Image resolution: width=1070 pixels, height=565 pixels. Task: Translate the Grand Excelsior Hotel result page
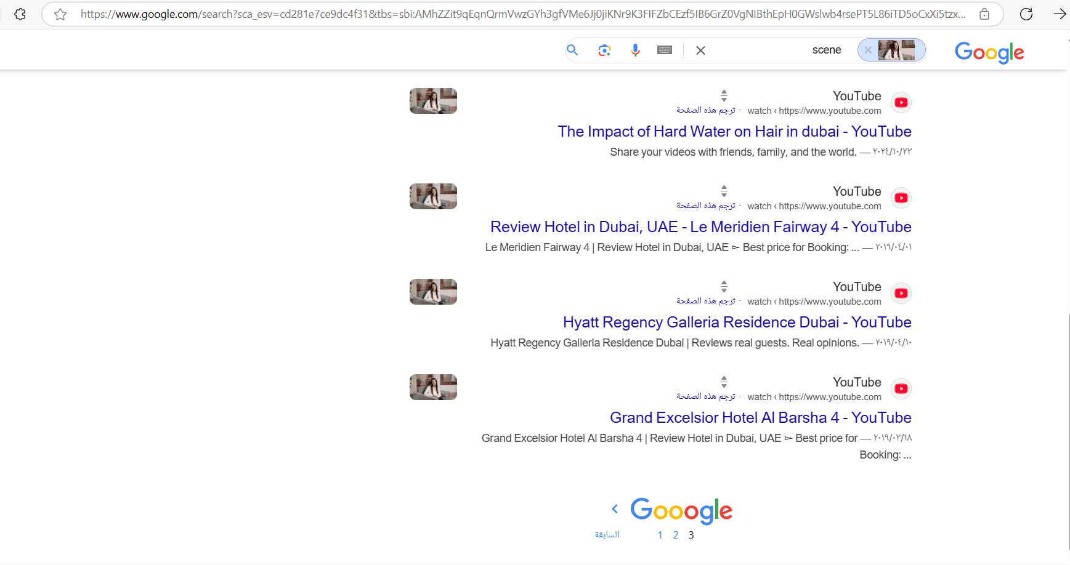pos(706,396)
